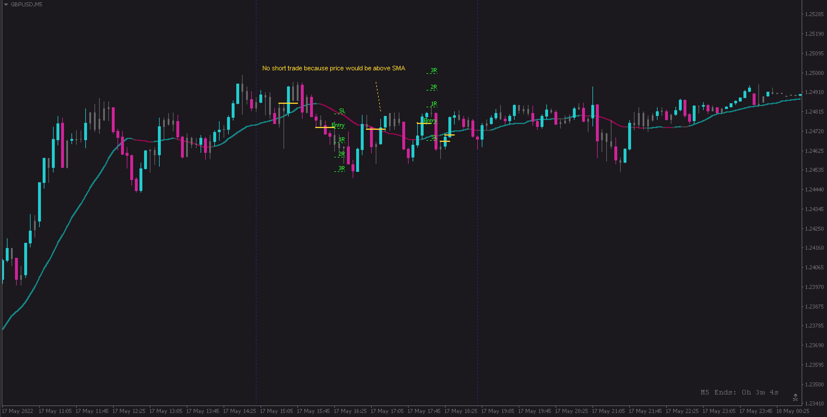Click the GBPUSD,M5 symbol title

point(26,5)
